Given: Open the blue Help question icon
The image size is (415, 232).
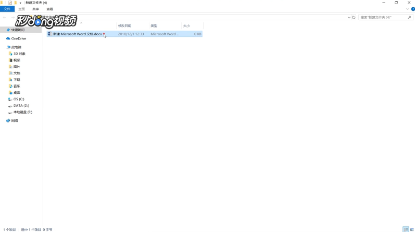Looking at the screenshot, I should (x=413, y=9).
